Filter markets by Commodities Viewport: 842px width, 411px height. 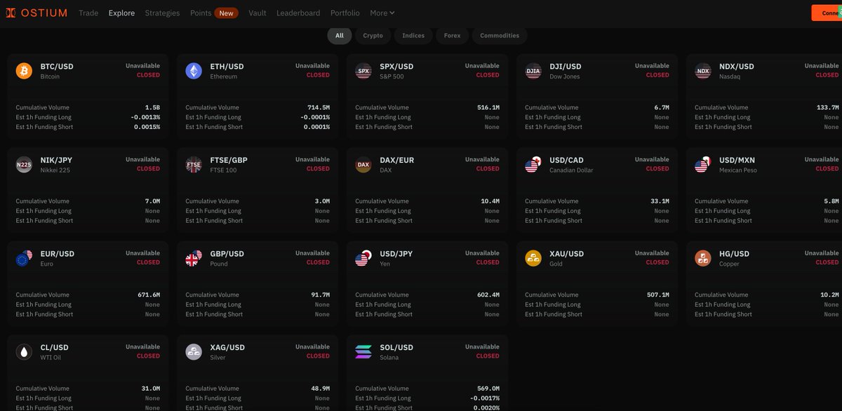tap(500, 35)
